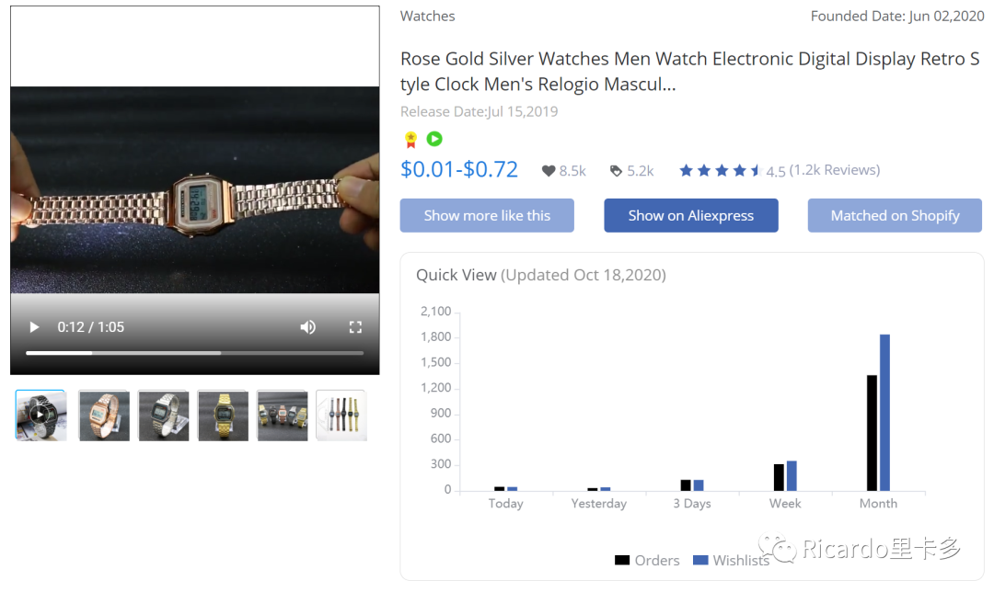Click the gold award badge icon

410,140
